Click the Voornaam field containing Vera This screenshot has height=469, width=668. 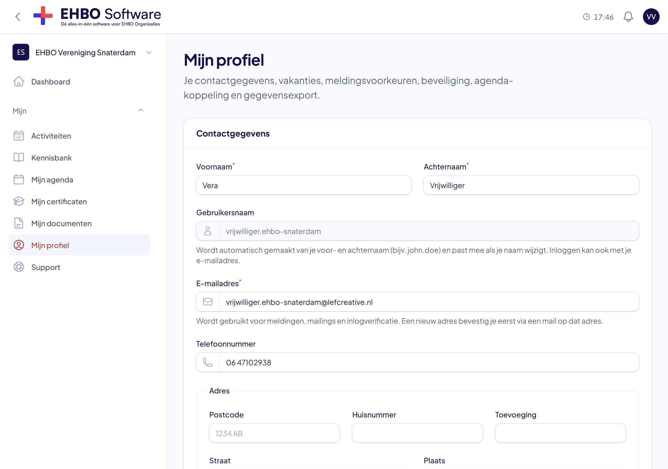click(303, 185)
